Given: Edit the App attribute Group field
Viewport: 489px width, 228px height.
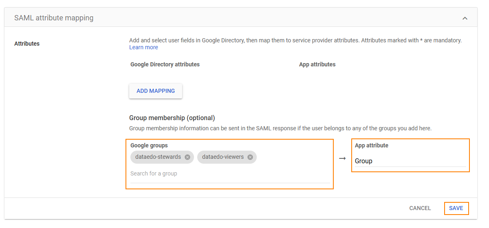Looking at the screenshot, I should click(410, 161).
